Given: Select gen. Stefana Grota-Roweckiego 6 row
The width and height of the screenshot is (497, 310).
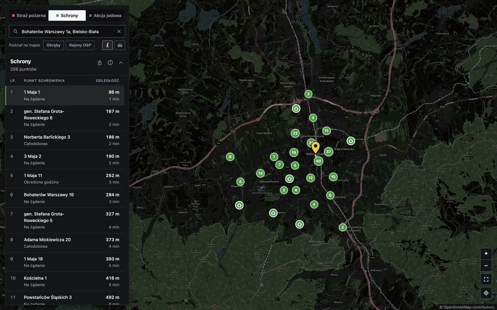Looking at the screenshot, I should (65, 118).
